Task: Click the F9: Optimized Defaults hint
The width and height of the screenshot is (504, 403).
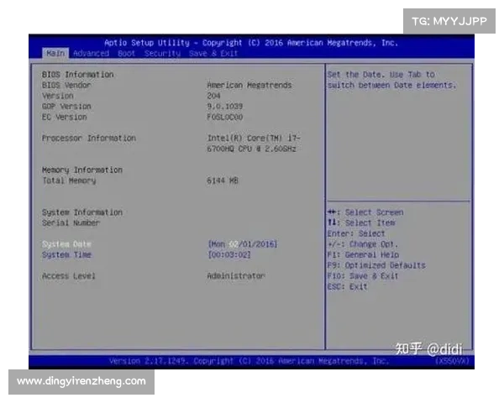Action: point(376,265)
